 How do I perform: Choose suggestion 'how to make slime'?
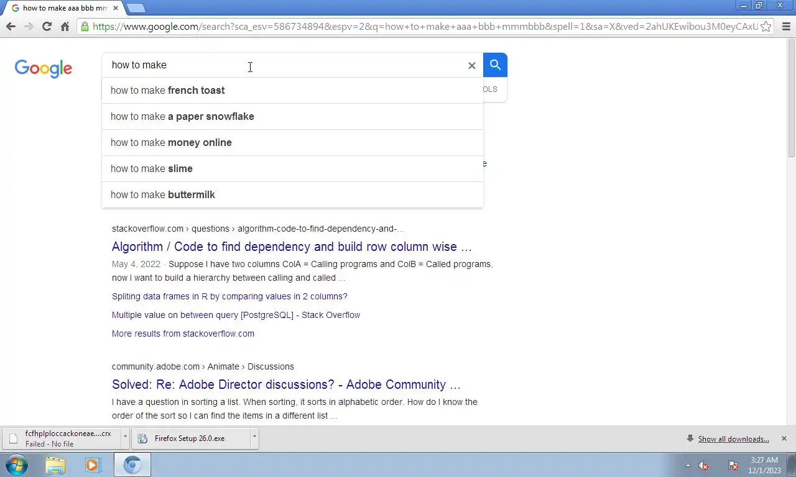[x=292, y=168]
